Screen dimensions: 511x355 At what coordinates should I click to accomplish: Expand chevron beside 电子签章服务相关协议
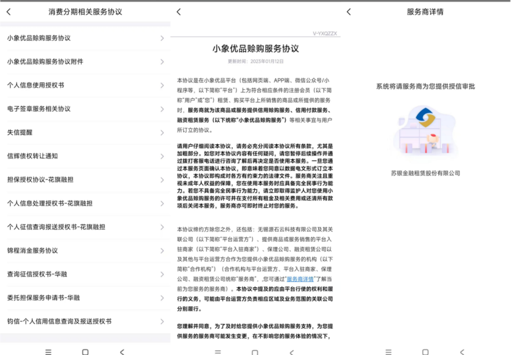tap(162, 109)
